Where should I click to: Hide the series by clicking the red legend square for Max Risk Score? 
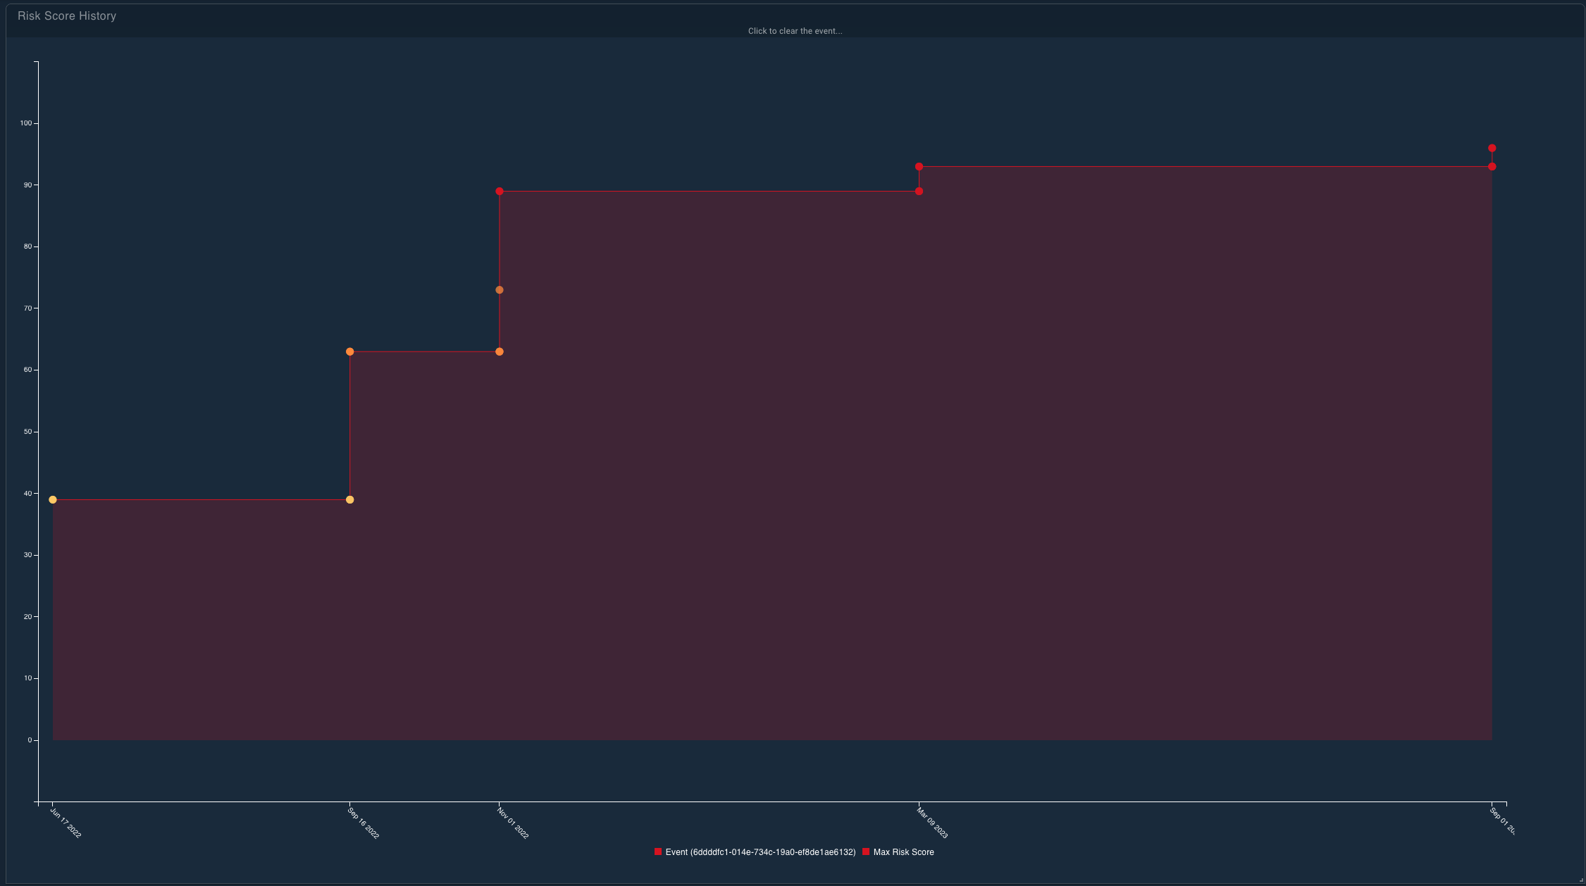point(865,852)
